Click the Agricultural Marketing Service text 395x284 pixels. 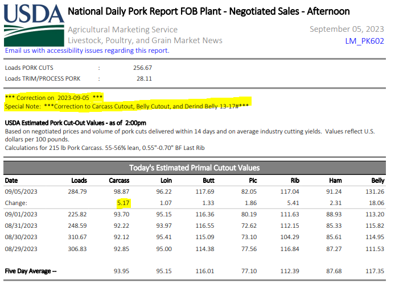click(122, 30)
